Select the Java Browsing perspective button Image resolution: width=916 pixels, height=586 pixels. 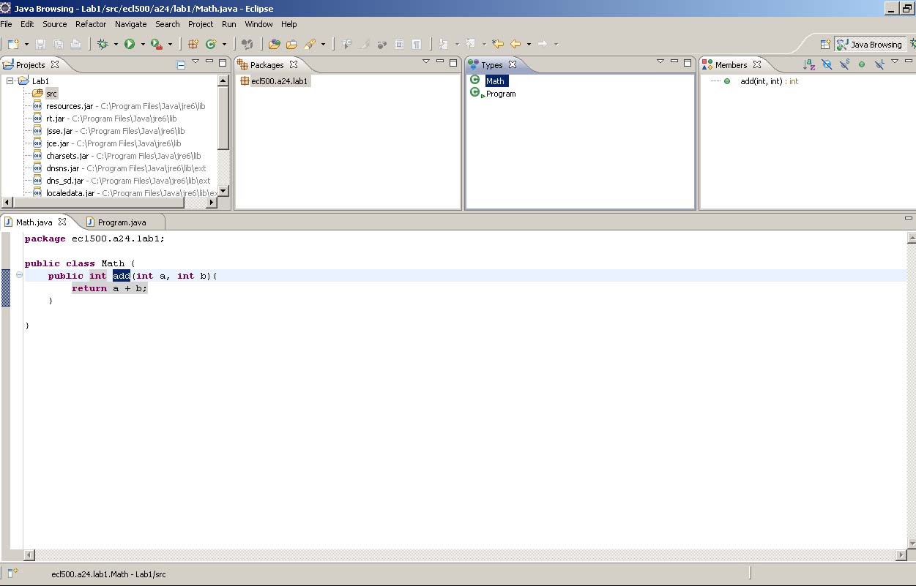[x=870, y=45]
